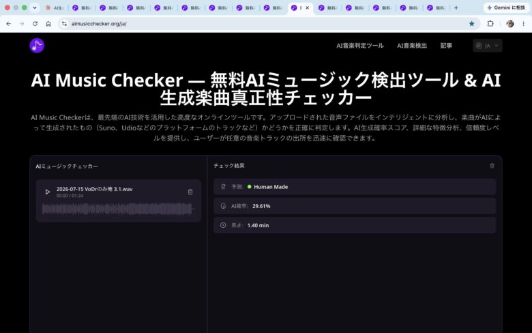Open the browser home page icon
The image size is (532, 333).
point(48,24)
